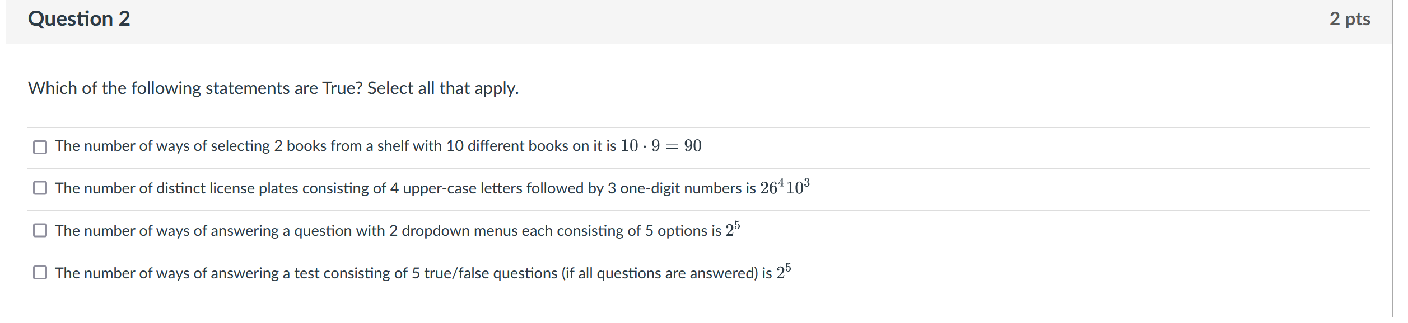The width and height of the screenshot is (1408, 323).
Task: Check the license plates statement checkbox
Action: 39,188
